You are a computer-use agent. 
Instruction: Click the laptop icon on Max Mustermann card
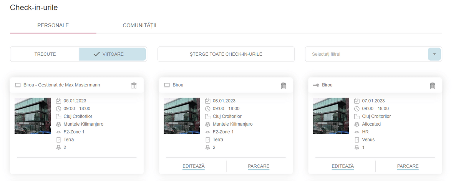pyautogui.click(x=18, y=85)
